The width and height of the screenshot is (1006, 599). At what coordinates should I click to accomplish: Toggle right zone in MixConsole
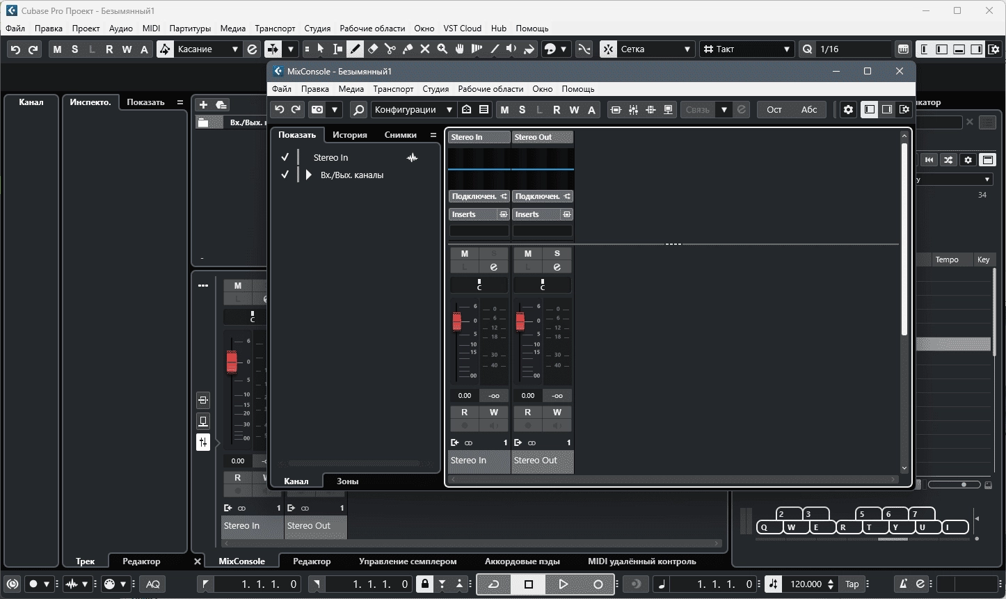[887, 109]
